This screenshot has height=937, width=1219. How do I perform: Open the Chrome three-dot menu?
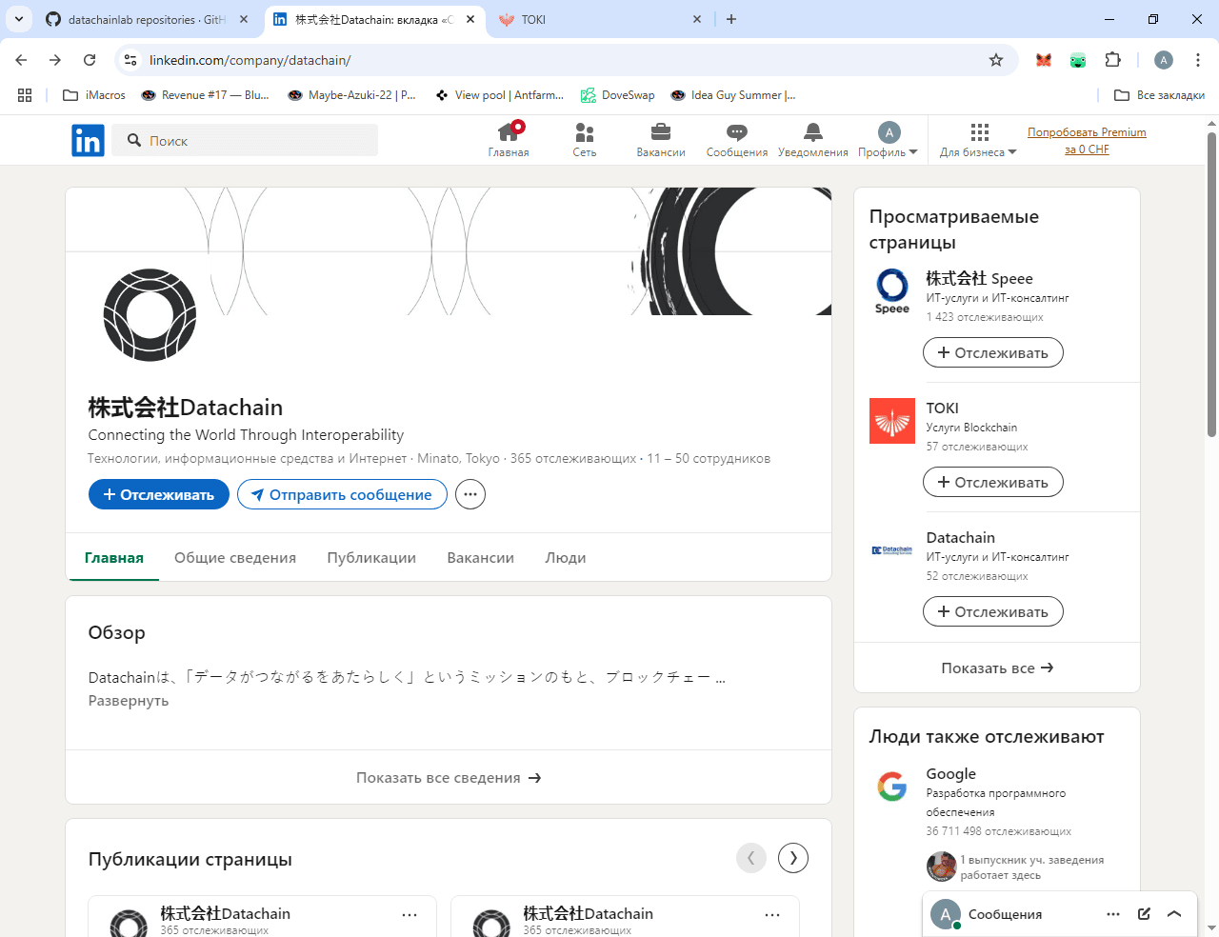tap(1198, 60)
